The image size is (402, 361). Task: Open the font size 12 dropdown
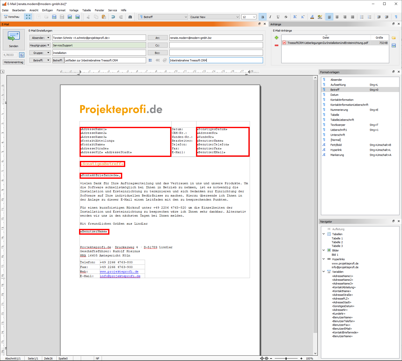click(254, 17)
